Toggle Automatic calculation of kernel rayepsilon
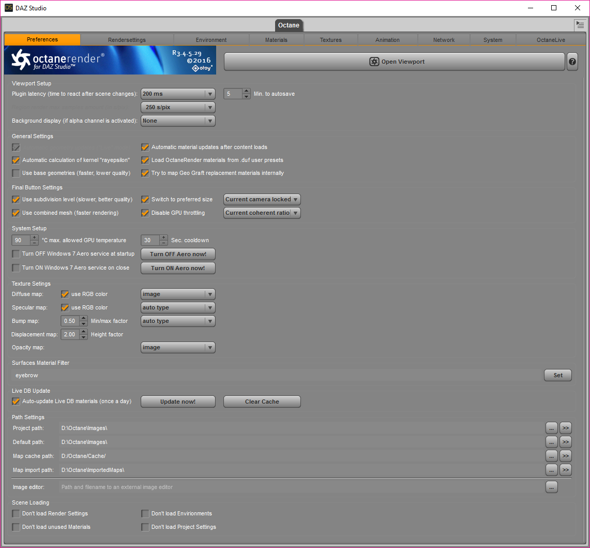Screen dimensions: 590x548 (16, 160)
